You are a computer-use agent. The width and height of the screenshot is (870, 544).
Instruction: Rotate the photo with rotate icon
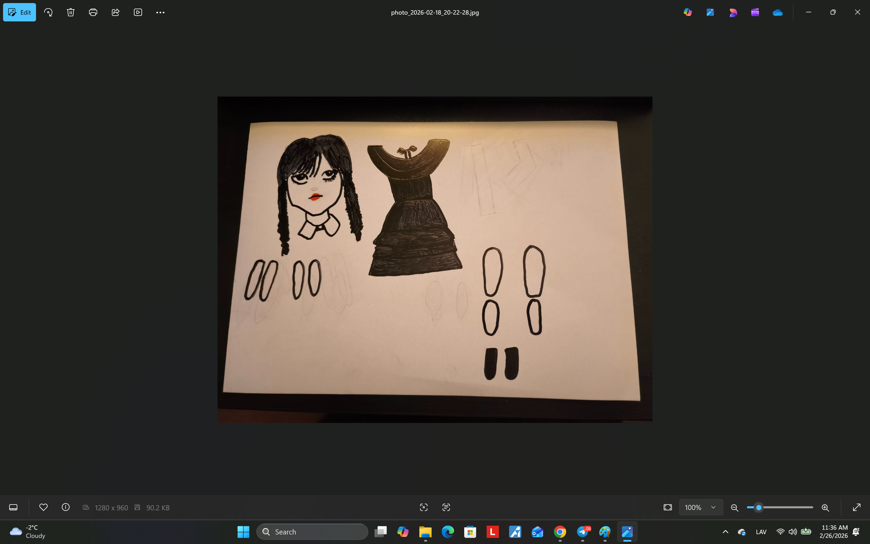48,12
